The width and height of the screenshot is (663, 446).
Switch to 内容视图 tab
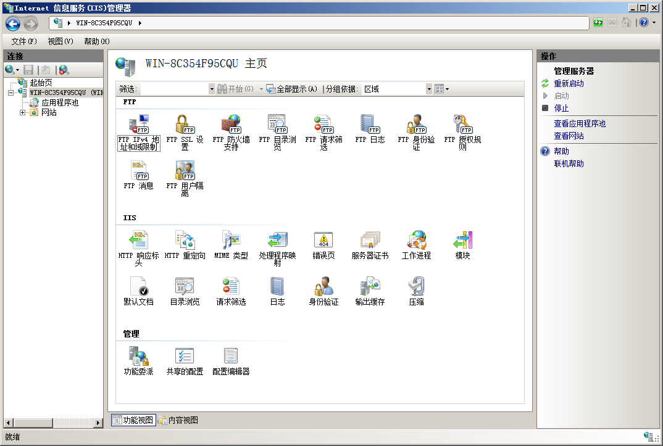(178, 420)
